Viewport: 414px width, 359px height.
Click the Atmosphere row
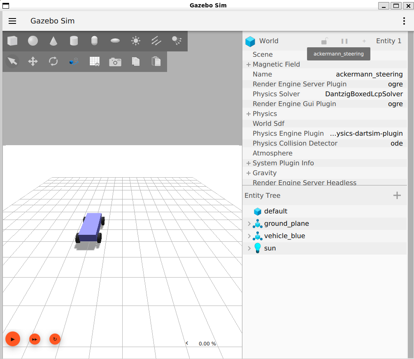click(325, 153)
